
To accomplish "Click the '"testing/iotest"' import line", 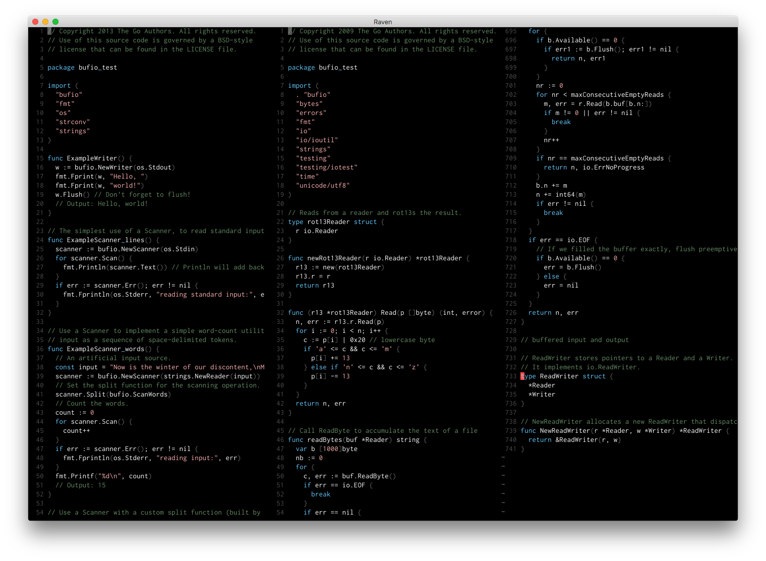I will coord(326,167).
